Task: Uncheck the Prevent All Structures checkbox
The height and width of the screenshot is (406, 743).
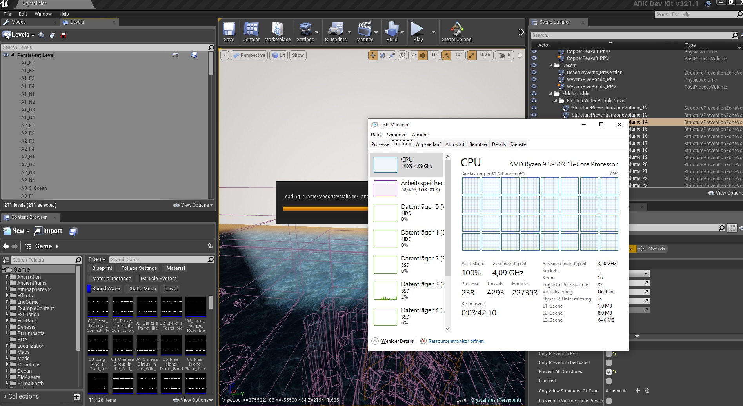Action: click(609, 372)
